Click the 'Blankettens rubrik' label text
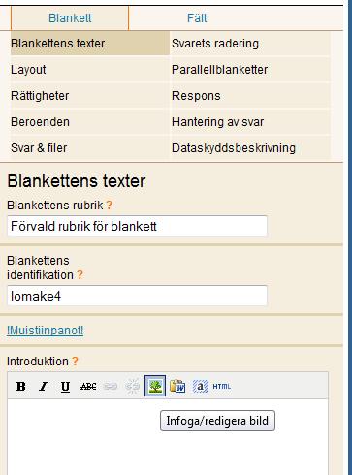The height and width of the screenshot is (475, 352). pyautogui.click(x=55, y=206)
